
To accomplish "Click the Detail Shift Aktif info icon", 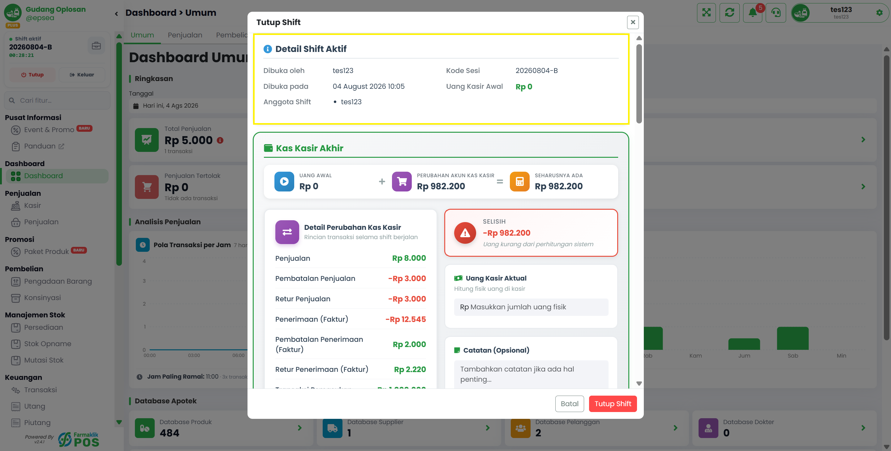I will tap(268, 49).
